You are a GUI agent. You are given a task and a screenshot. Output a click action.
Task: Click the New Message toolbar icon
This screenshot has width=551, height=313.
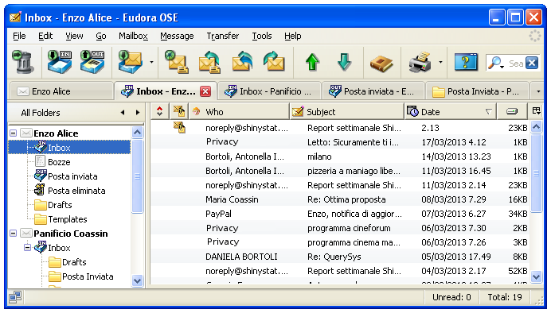[x=177, y=62]
